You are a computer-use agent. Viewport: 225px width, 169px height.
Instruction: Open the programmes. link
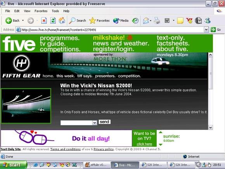click(60, 38)
